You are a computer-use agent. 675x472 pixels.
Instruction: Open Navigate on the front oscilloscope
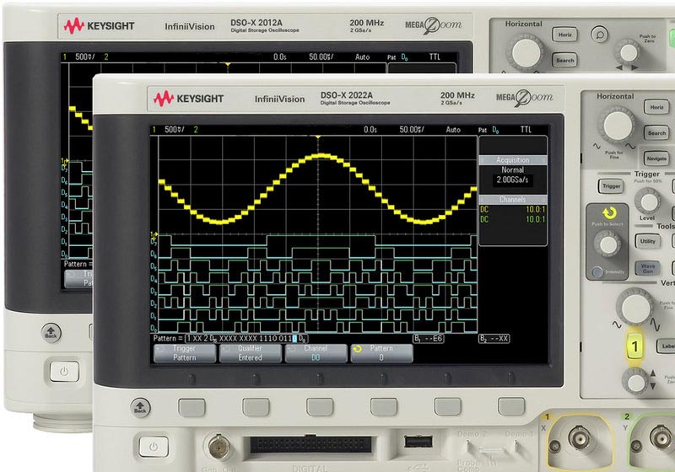point(656,158)
